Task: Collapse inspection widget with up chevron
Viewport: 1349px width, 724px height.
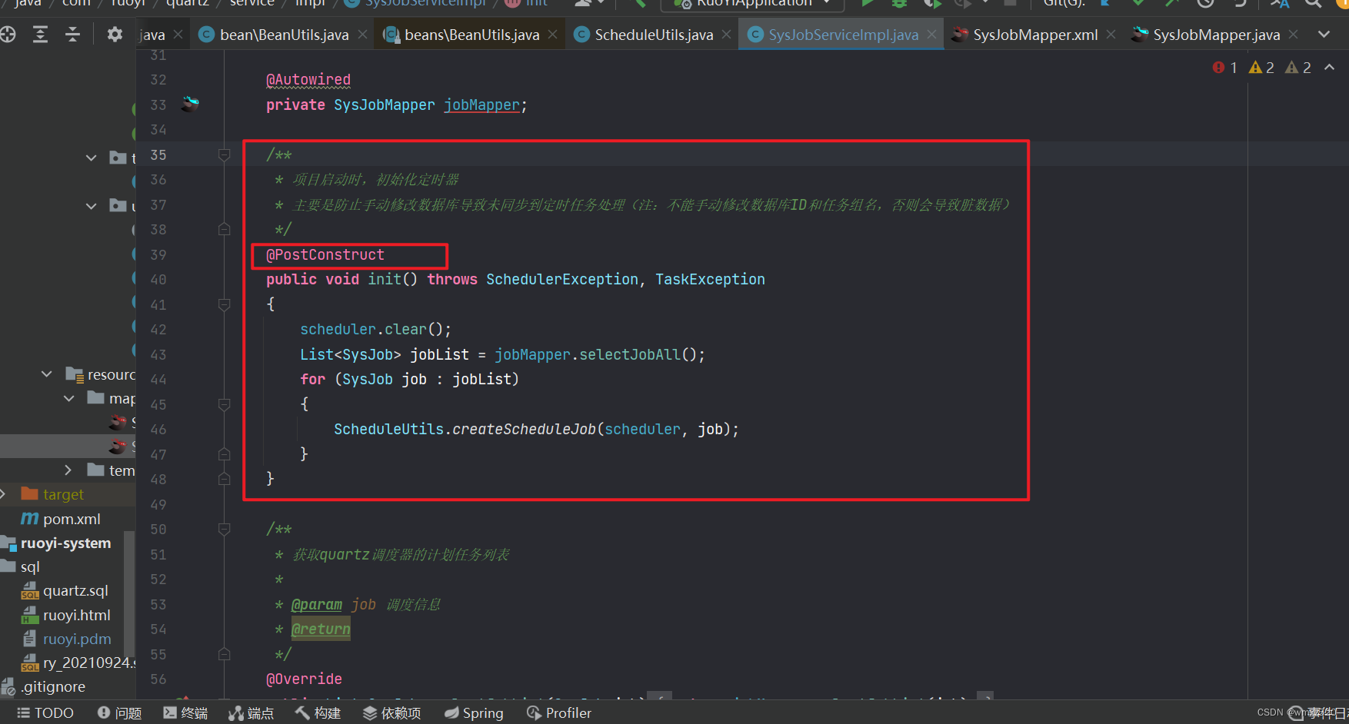Action: [1329, 68]
